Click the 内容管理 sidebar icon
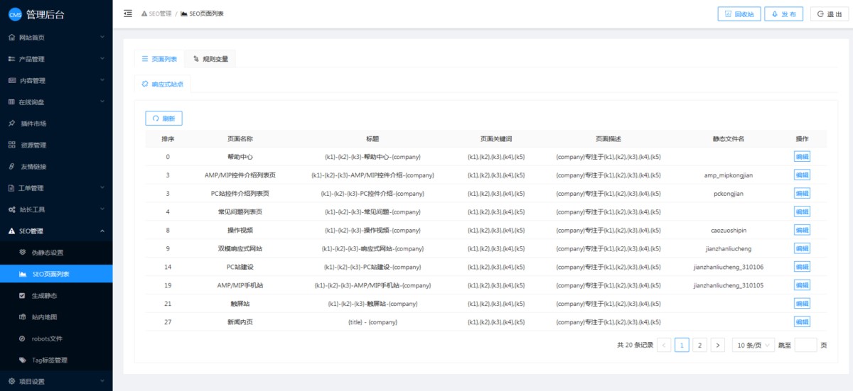 click(11, 80)
